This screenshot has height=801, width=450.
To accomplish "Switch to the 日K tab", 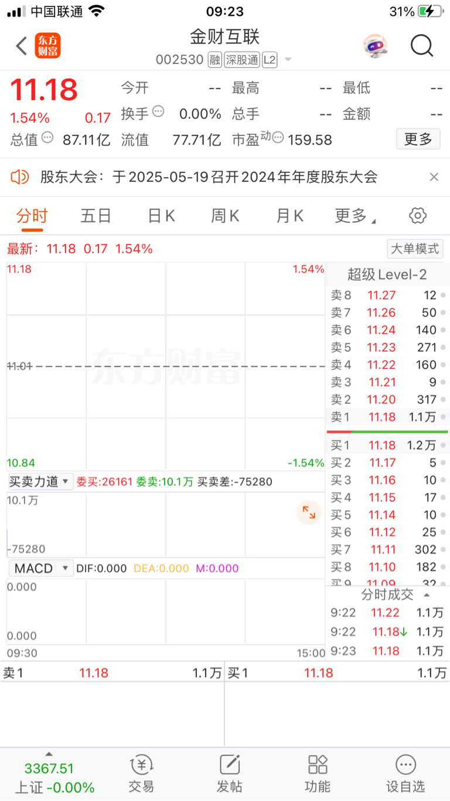I will coord(161,216).
